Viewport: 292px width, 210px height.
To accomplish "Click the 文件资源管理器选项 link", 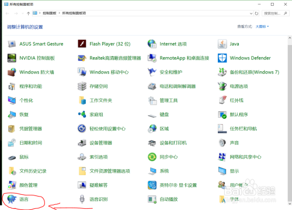I will [x=110, y=171].
